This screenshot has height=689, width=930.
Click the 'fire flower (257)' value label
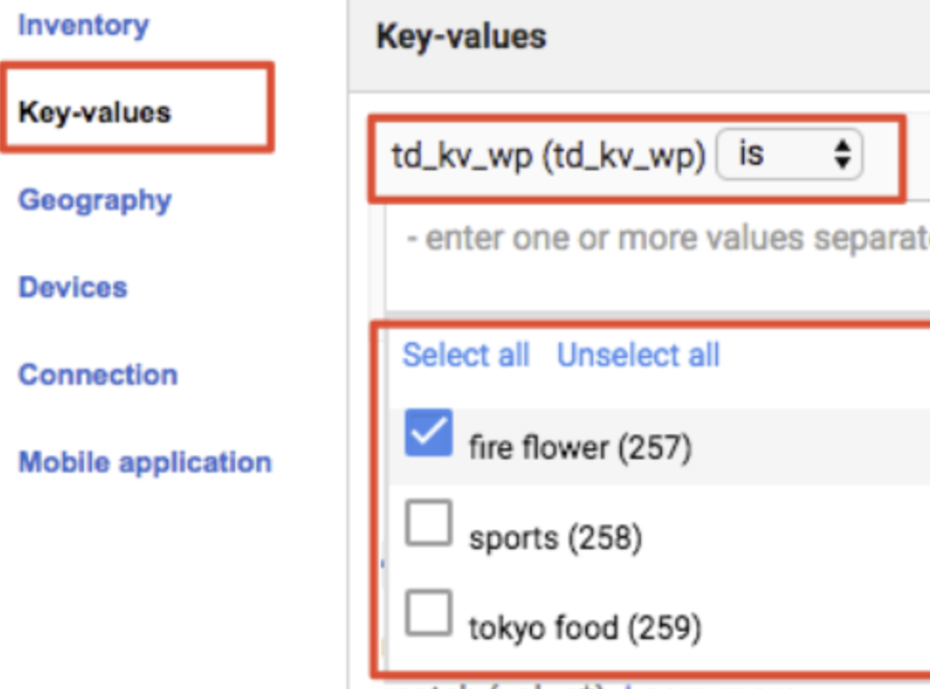(580, 447)
